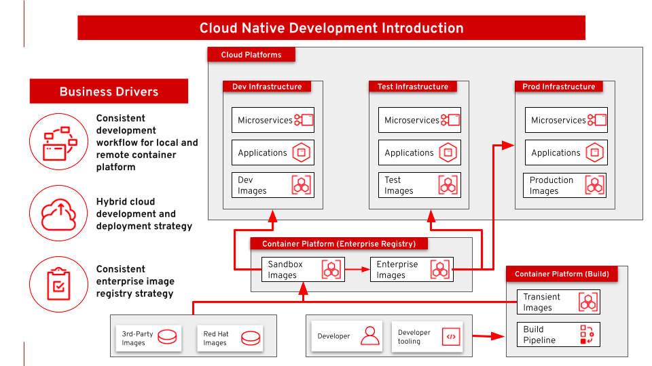Click the development workflow circle icon
The width and height of the screenshot is (652, 366).
point(59,142)
